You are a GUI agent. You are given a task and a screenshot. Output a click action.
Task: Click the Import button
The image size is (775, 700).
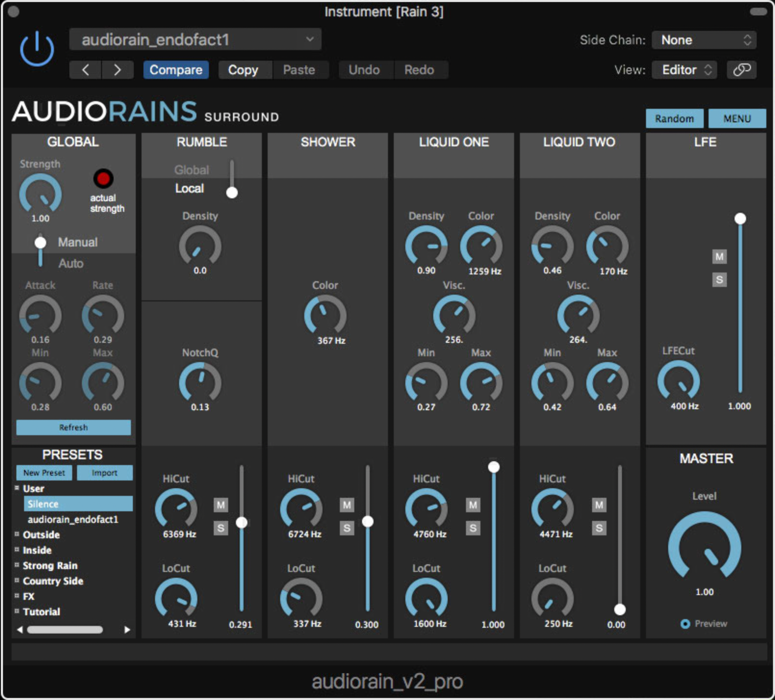click(x=104, y=473)
